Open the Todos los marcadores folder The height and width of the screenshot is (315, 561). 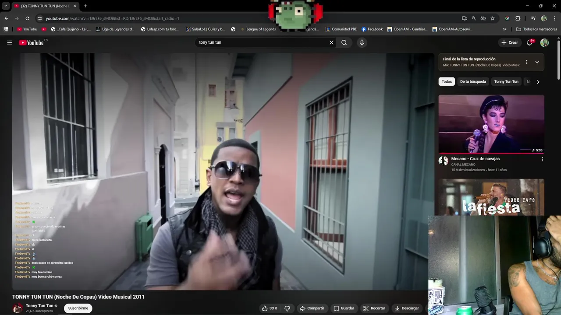[536, 29]
